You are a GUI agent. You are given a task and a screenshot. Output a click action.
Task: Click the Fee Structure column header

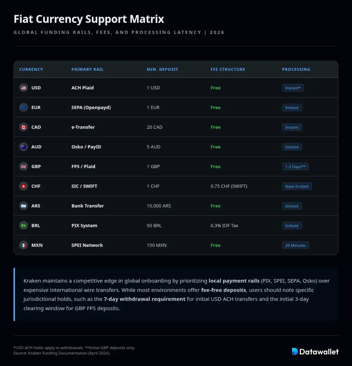pos(228,69)
